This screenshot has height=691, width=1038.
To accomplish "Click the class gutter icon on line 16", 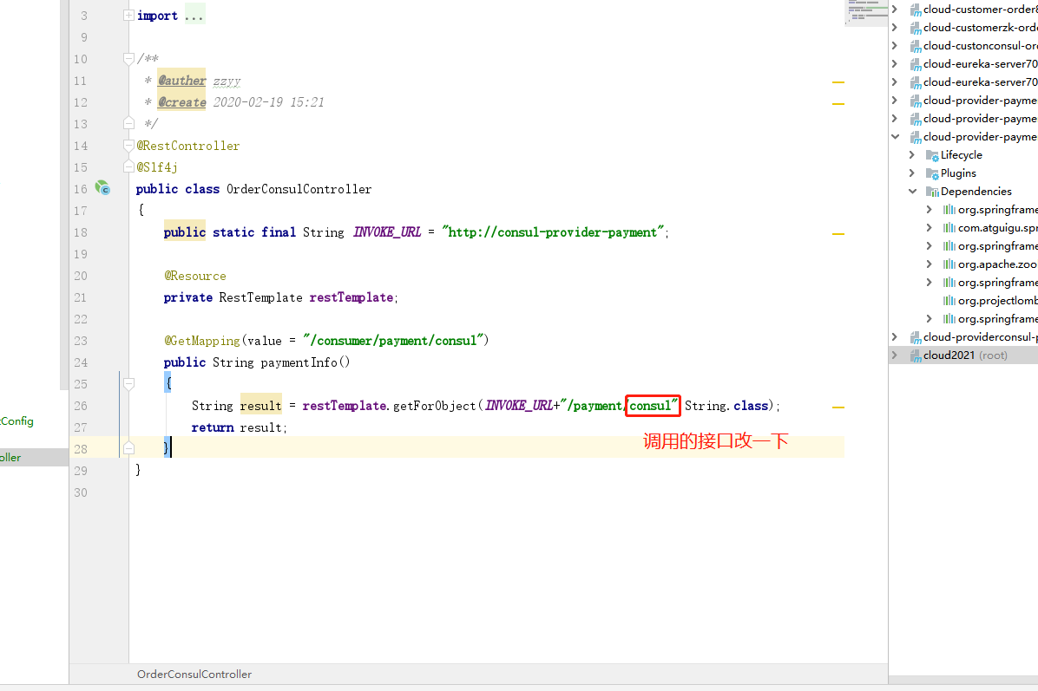I will pyautogui.click(x=102, y=188).
